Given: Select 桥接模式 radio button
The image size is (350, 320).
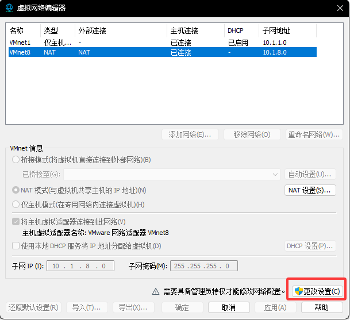Looking at the screenshot, I should point(16,160).
